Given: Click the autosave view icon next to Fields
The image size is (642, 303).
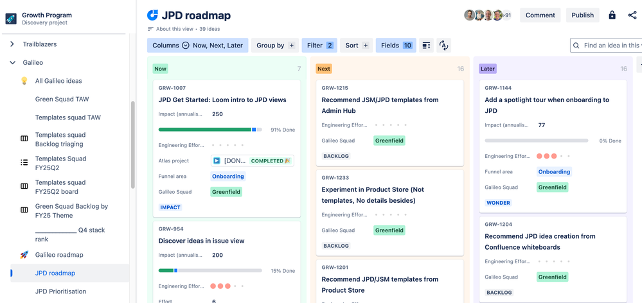Looking at the screenshot, I should [444, 46].
